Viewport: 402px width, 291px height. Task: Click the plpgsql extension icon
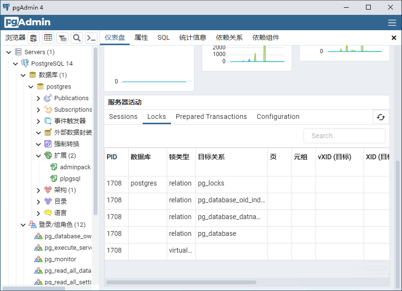(x=54, y=178)
